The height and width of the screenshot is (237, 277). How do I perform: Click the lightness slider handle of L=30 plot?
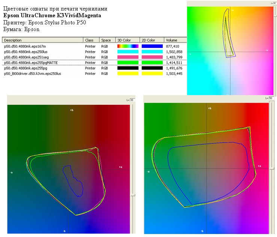tap(133, 195)
